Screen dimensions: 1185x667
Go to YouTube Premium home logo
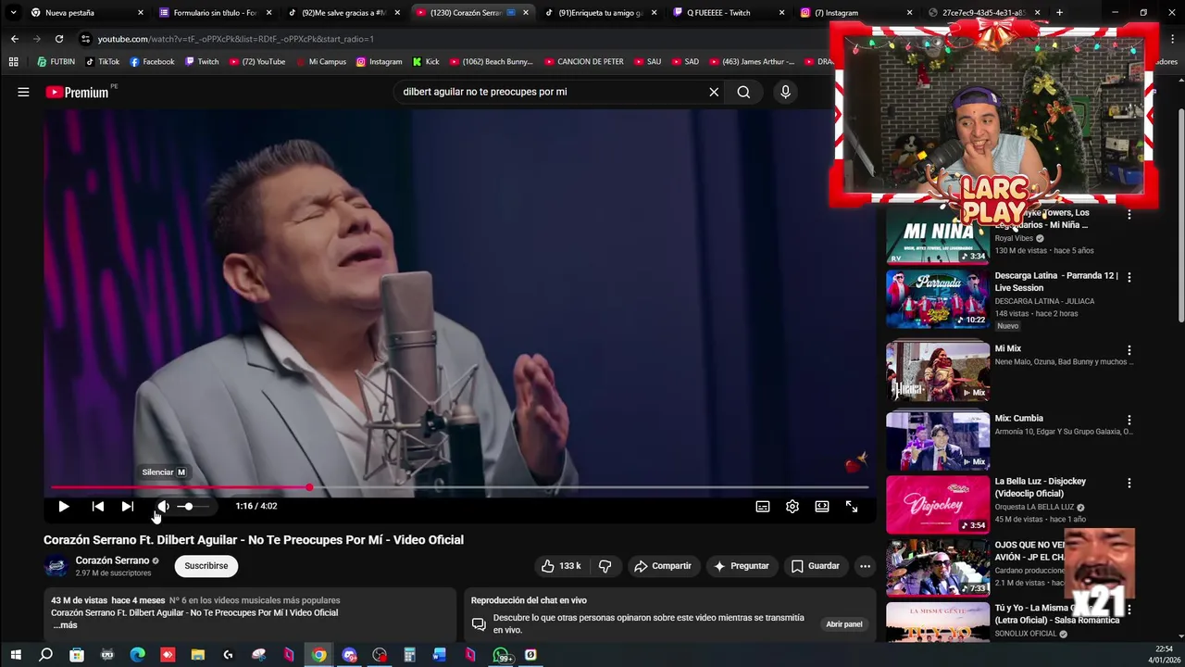tap(77, 92)
